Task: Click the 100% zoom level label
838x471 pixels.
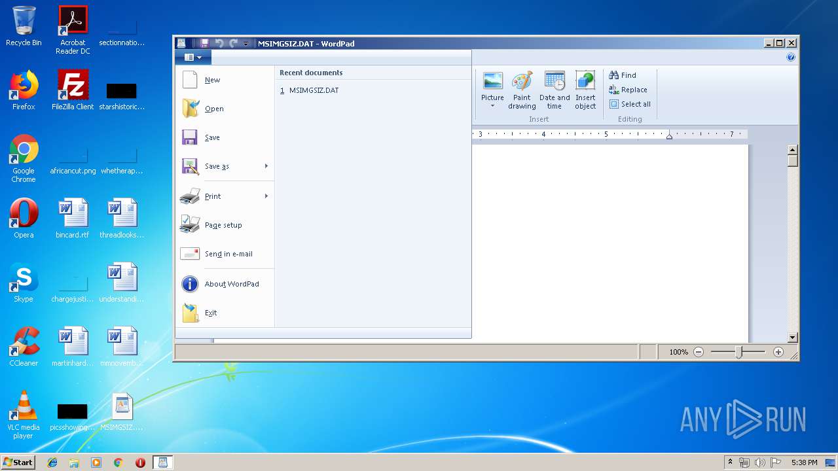Action: (x=678, y=352)
